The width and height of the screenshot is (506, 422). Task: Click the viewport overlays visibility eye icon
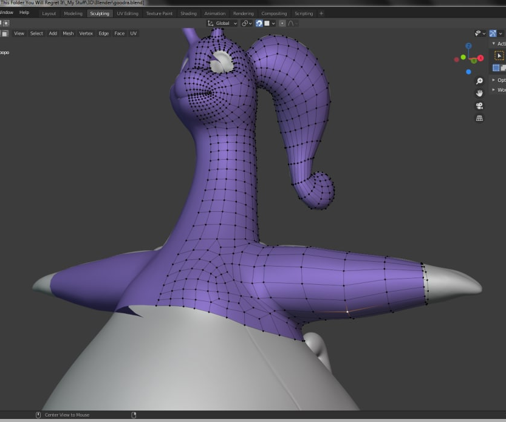tap(478, 33)
